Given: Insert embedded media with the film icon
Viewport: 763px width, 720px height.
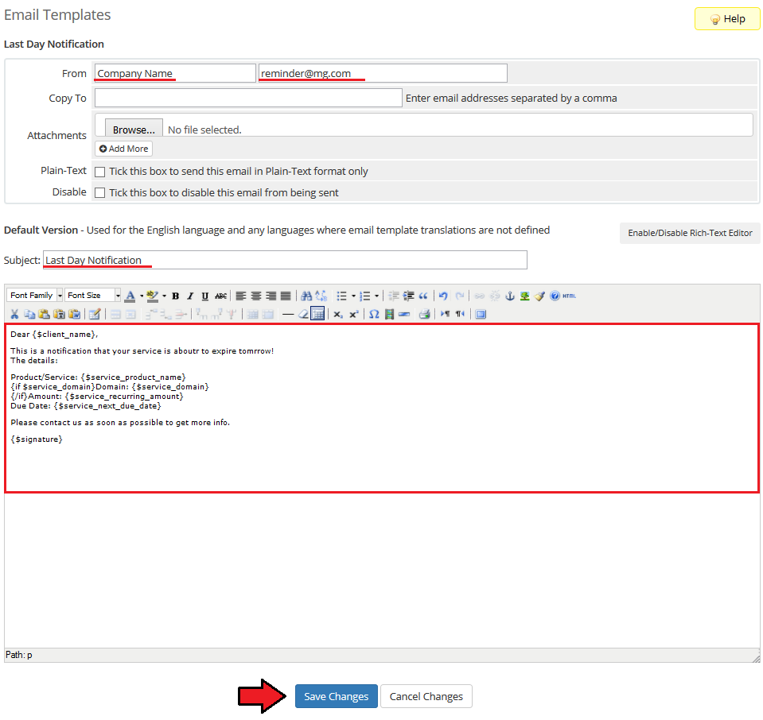Looking at the screenshot, I should pos(389,315).
